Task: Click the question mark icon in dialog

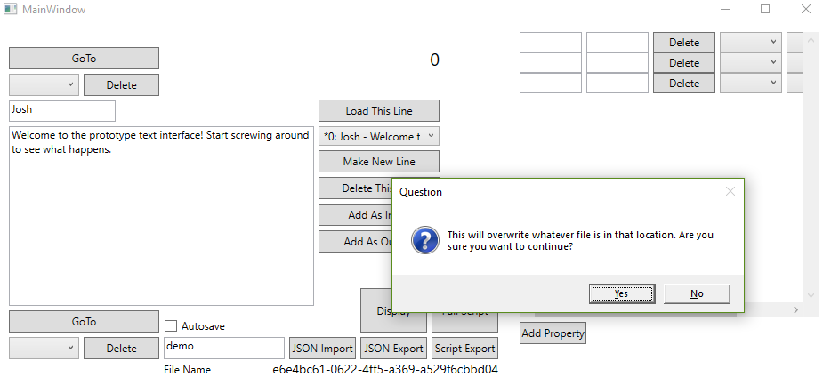Action: [425, 241]
